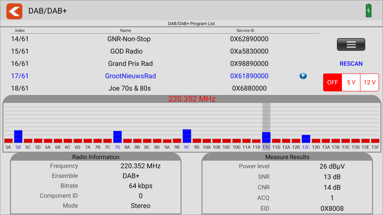Click the 12C channel bar
This screenshot has height=215, width=383.
(306, 139)
